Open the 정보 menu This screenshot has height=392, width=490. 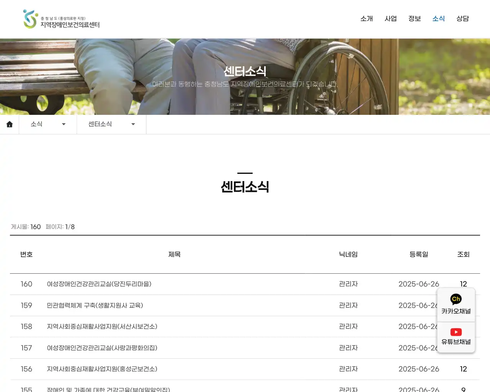pos(415,18)
